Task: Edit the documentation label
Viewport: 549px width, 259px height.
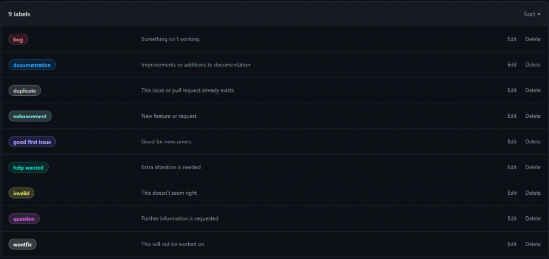Action: [512, 65]
